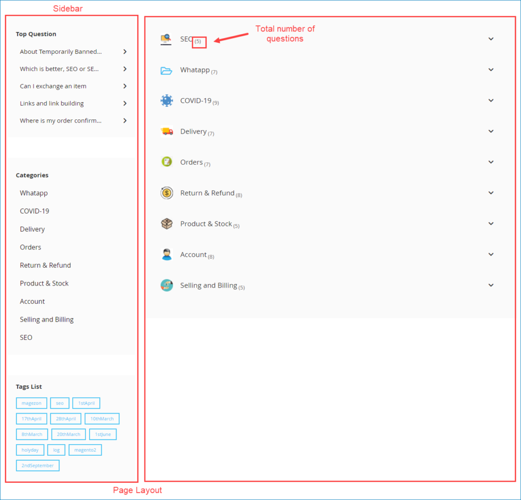This screenshot has height=500, width=521.
Task: Select the log tag
Action: [x=56, y=450]
